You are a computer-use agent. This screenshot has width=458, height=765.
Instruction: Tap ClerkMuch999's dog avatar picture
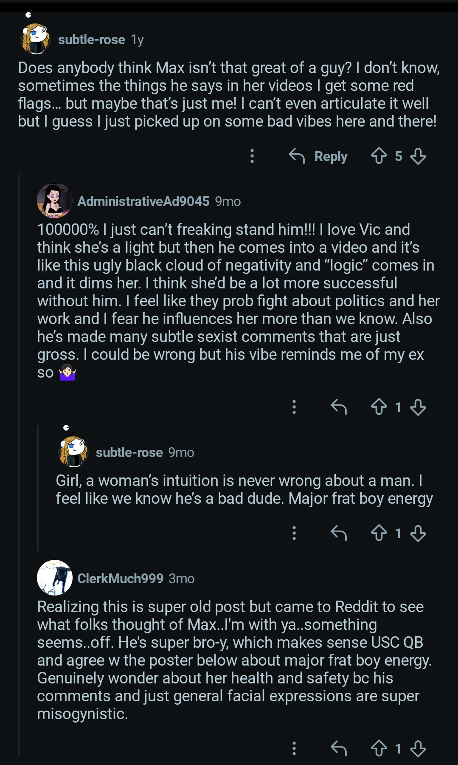tap(55, 578)
